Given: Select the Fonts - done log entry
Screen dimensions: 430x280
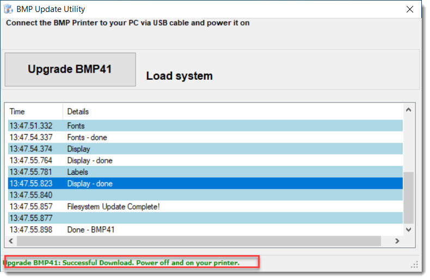Looking at the screenshot, I should (x=87, y=137).
